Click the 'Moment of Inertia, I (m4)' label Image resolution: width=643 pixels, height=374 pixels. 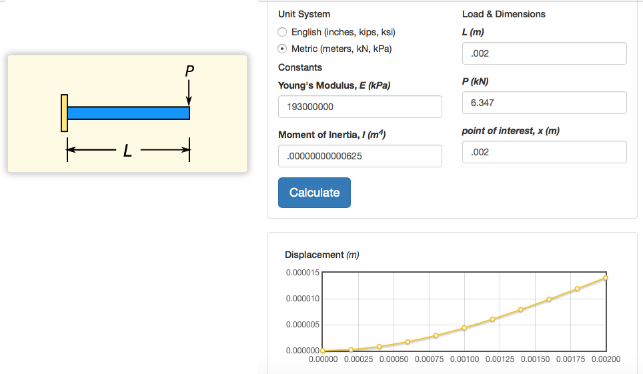[x=332, y=135]
